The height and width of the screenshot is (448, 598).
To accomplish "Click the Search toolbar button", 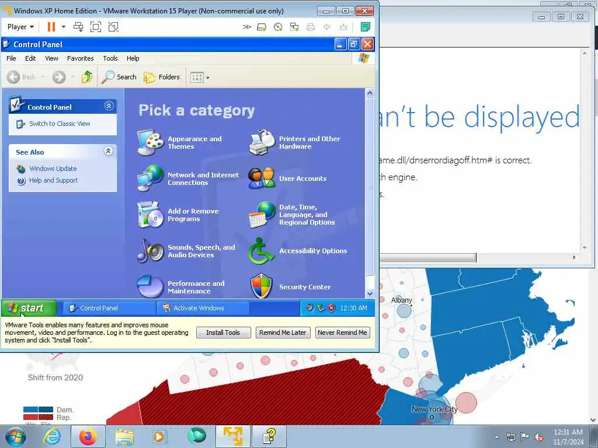I will pos(119,77).
